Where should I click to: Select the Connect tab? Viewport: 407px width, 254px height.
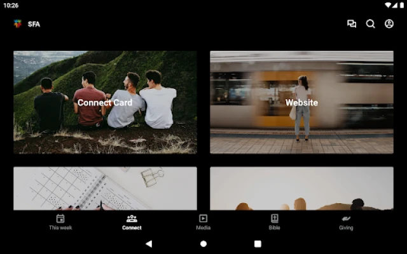(132, 222)
